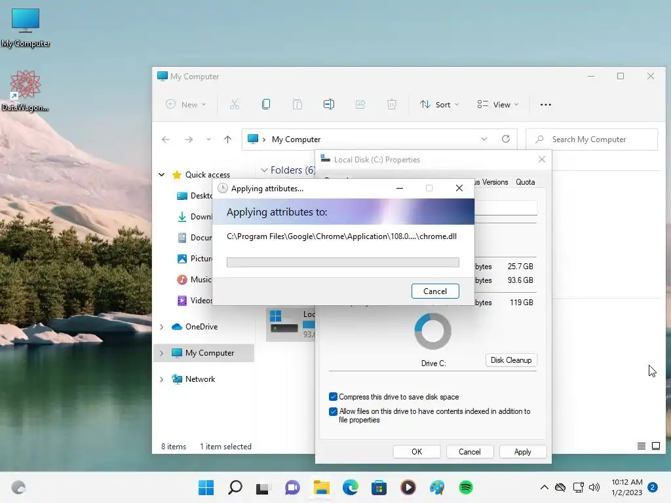Expand the address bar history chevron
The height and width of the screenshot is (503, 671).
point(484,139)
